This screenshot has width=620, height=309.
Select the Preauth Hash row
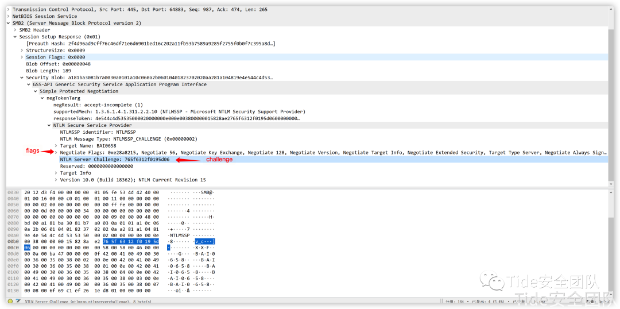(x=150, y=44)
